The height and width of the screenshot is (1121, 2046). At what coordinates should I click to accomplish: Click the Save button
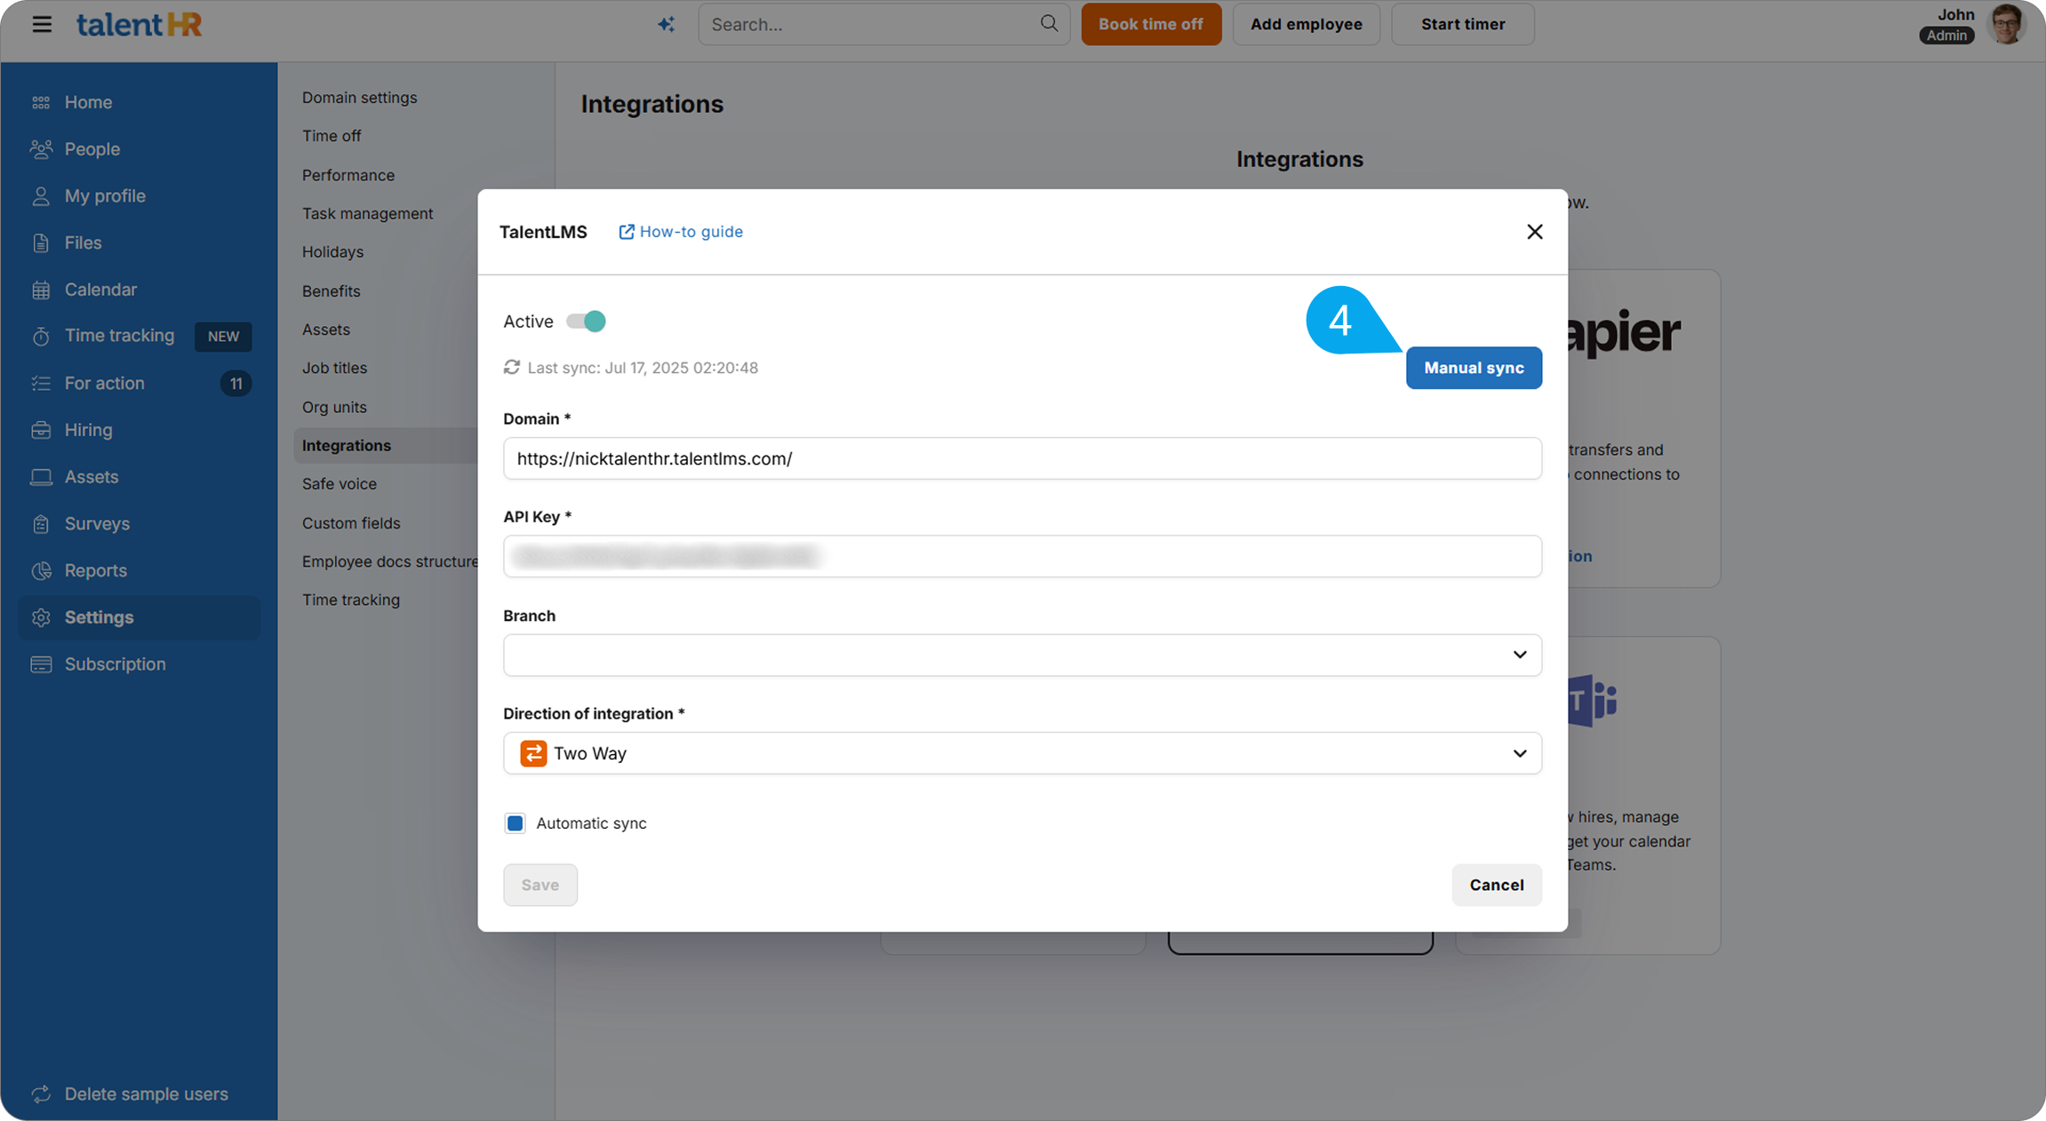tap(540, 885)
